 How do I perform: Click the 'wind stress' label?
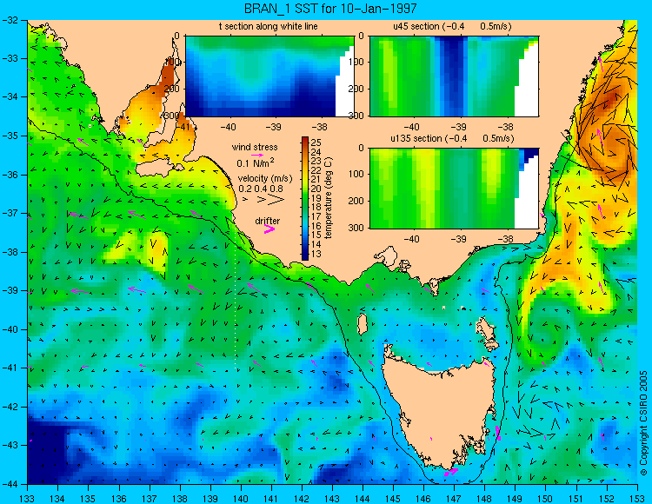pos(255,147)
